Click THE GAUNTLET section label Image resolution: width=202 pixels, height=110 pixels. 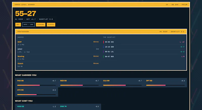click(x=109, y=37)
